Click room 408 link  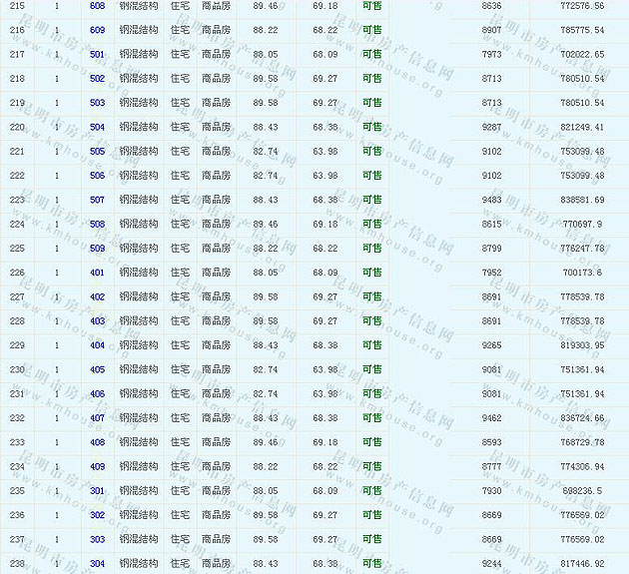pyautogui.click(x=97, y=442)
